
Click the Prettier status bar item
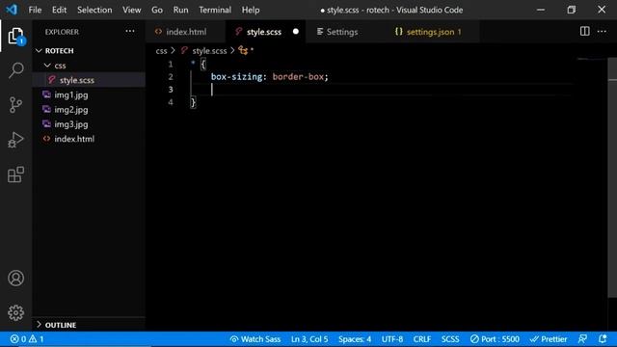pos(549,338)
